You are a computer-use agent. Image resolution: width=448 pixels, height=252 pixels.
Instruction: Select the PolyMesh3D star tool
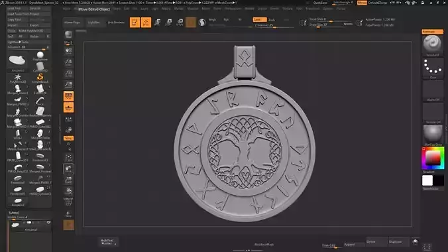(18, 78)
